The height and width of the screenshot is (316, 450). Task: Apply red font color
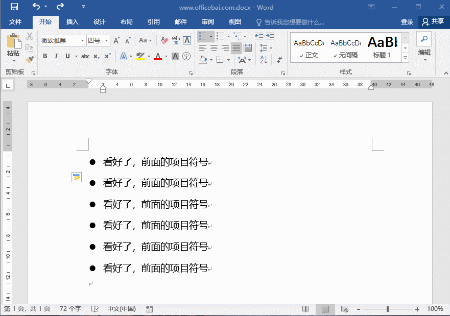[158, 56]
